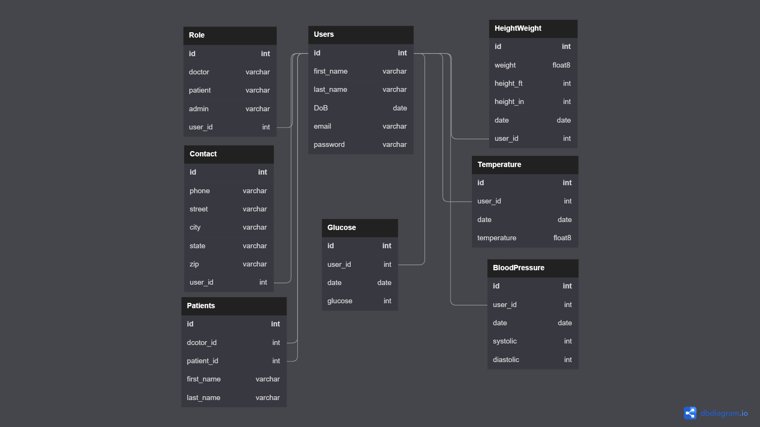Click the weight row in HeightWeight table
The image size is (760, 427).
pyautogui.click(x=533, y=65)
